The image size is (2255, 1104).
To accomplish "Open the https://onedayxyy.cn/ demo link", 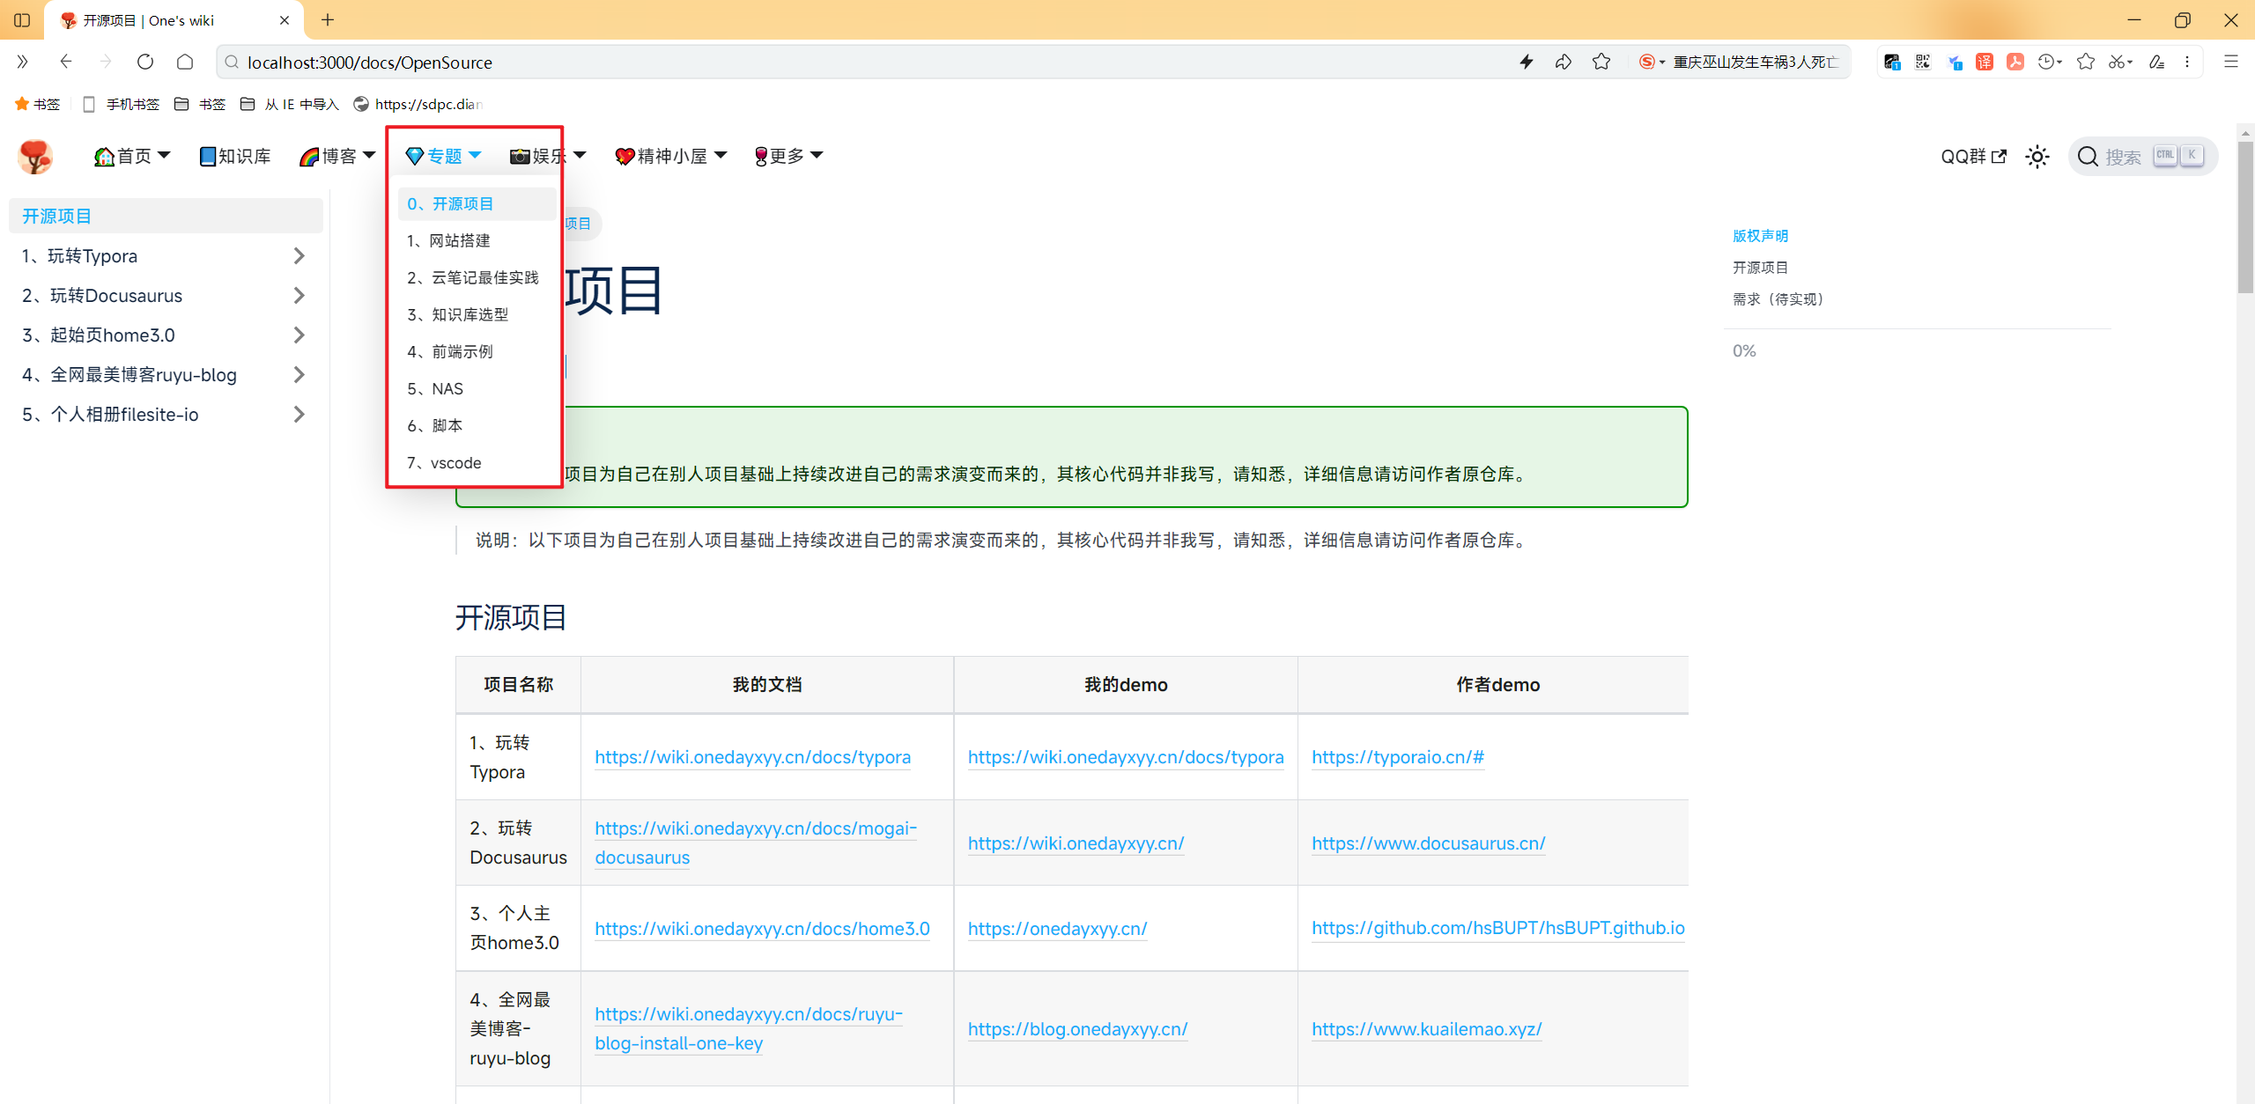I will tap(1057, 929).
